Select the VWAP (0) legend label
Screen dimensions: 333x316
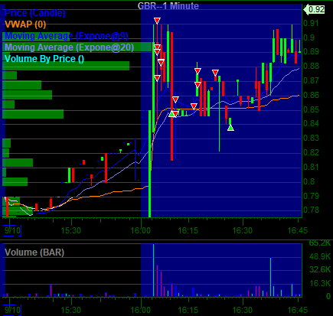25,24
